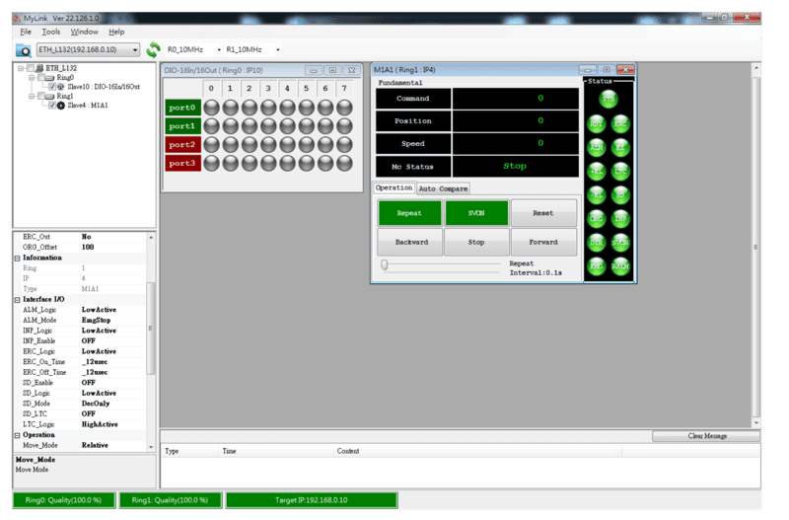Uncheck the Slave4 M1A1 checkbox
Viewport: 789px width, 520px height.
pyautogui.click(x=52, y=106)
